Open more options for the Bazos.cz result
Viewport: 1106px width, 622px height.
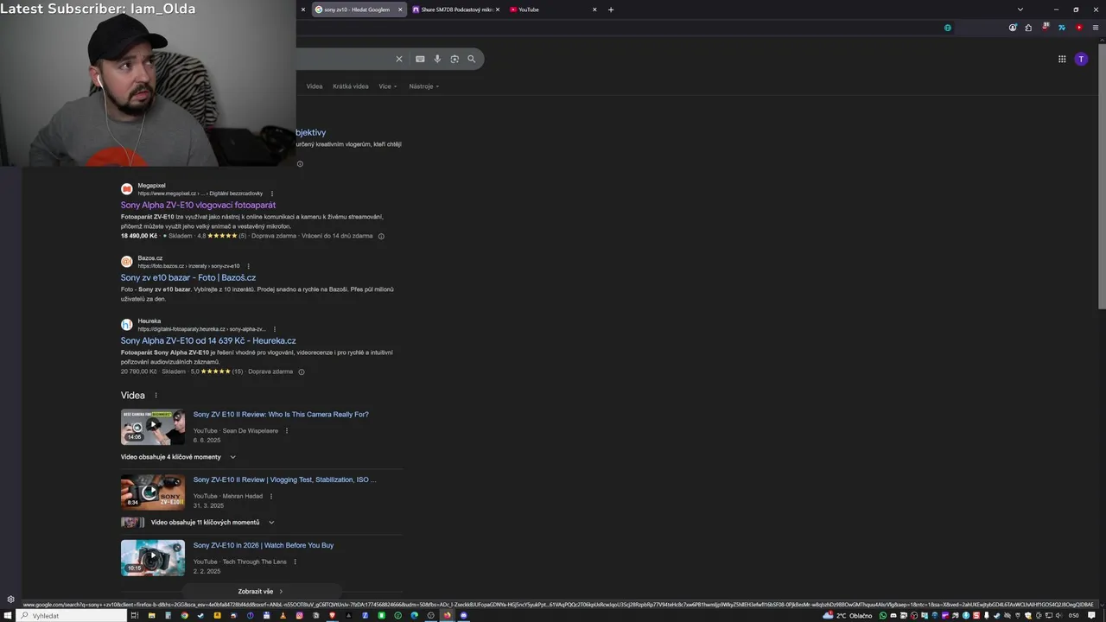coord(248,266)
